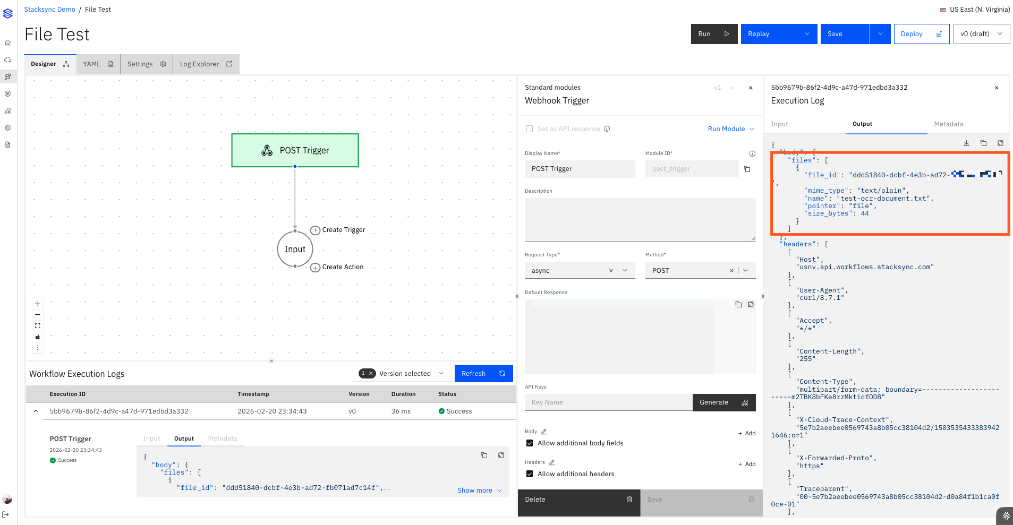Lock the canvas with the lock icon
1013x525 pixels.
pyautogui.click(x=38, y=337)
